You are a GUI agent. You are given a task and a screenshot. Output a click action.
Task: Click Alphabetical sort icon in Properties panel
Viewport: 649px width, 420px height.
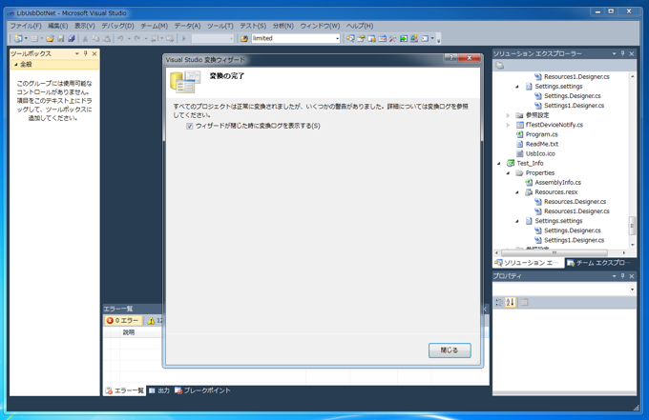click(x=511, y=302)
